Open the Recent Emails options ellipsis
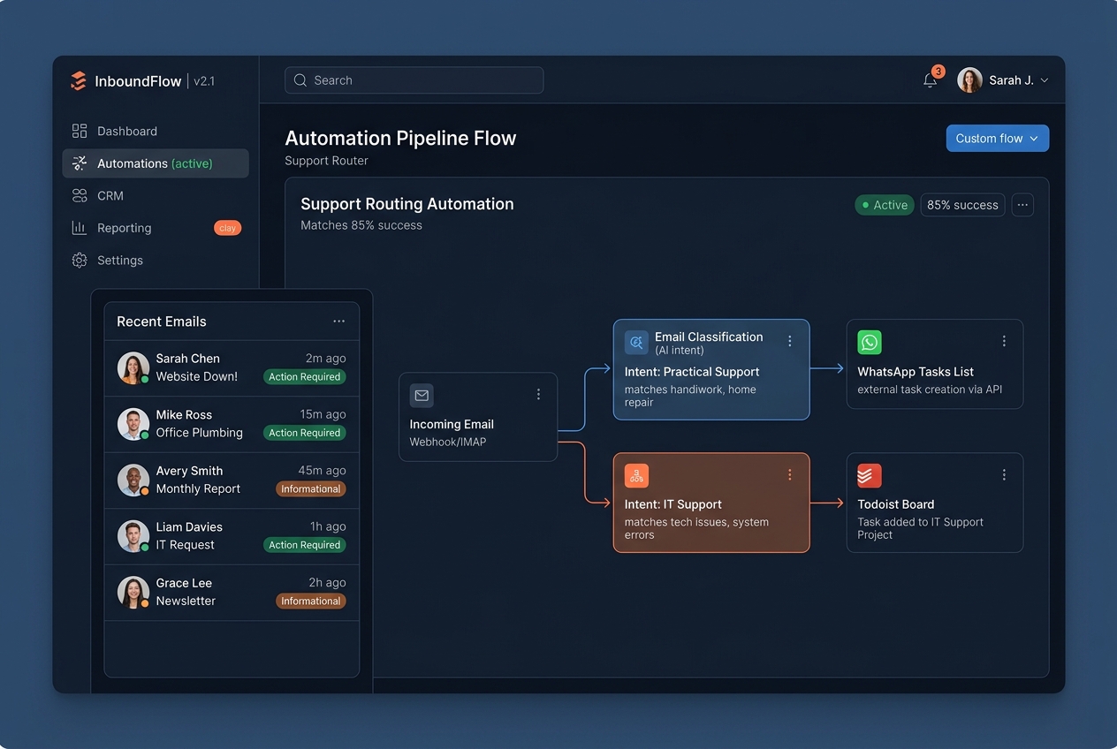The height and width of the screenshot is (749, 1117). pyautogui.click(x=338, y=322)
